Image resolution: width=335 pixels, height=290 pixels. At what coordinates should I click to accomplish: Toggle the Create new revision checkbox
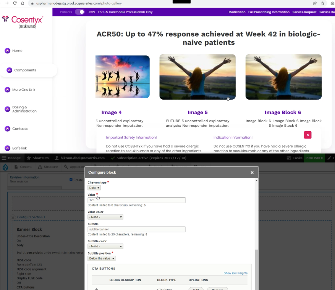[x=71, y=179]
